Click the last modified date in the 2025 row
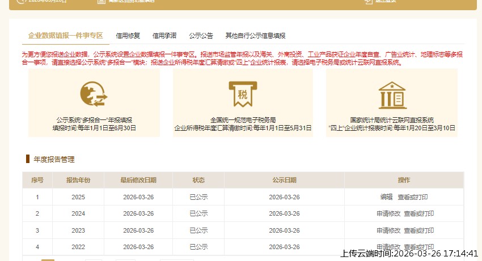Image resolution: width=482 pixels, height=261 pixels. (138, 197)
